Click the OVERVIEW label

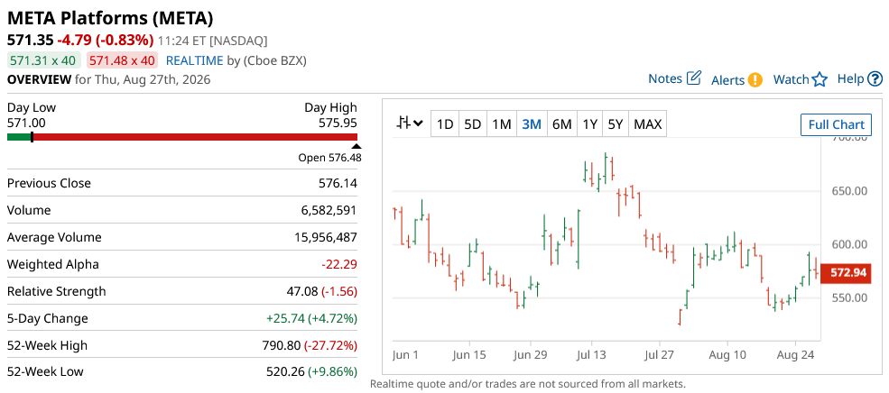pos(39,79)
